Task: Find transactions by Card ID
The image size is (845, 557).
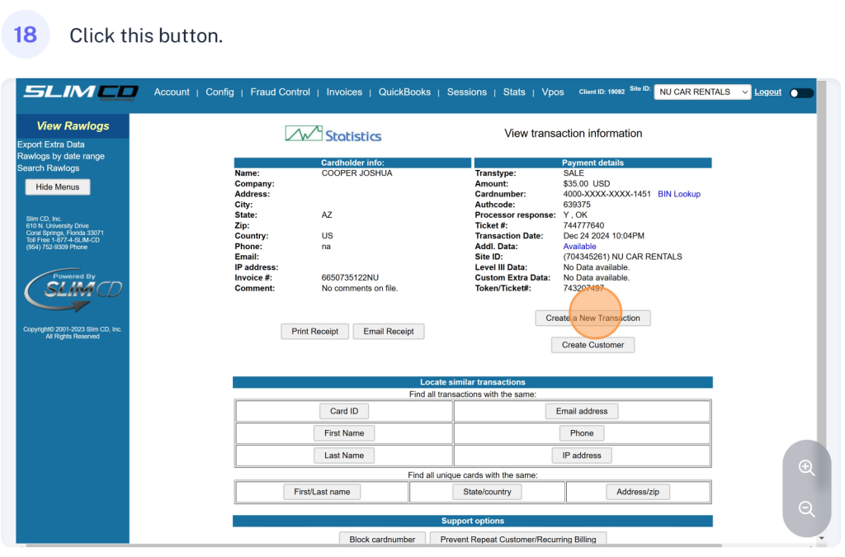Action: pyautogui.click(x=344, y=411)
